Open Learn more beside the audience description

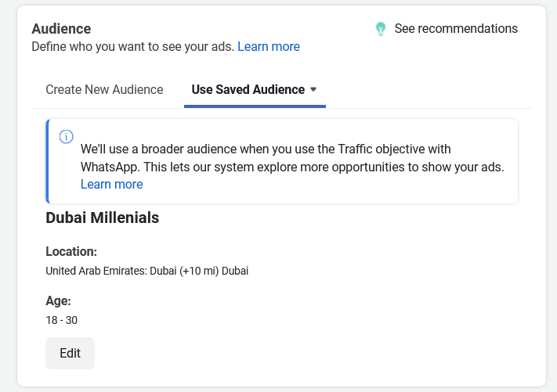pos(268,47)
